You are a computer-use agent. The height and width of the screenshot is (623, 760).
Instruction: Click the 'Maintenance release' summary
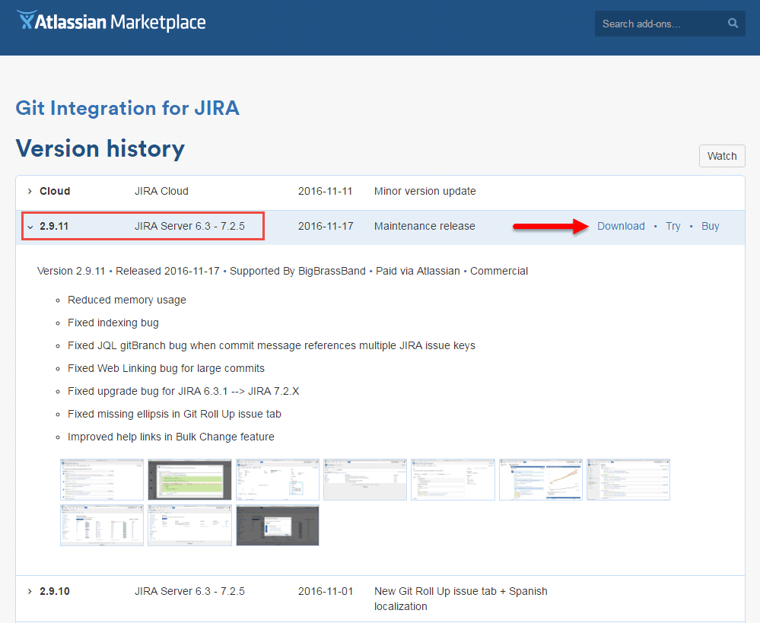tap(425, 226)
